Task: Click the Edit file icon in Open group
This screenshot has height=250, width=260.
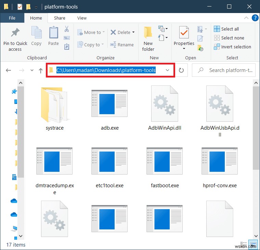Action: [200, 38]
